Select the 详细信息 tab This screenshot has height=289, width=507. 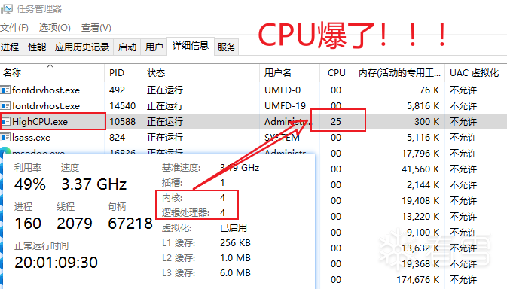tap(191, 46)
